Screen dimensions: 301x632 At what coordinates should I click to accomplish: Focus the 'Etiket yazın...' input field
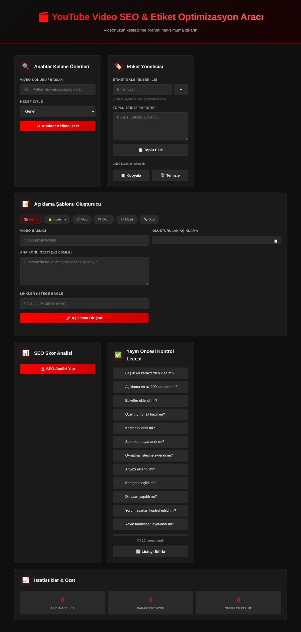coord(142,89)
